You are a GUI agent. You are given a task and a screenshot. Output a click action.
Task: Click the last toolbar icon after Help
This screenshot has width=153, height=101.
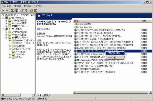tap(36, 11)
